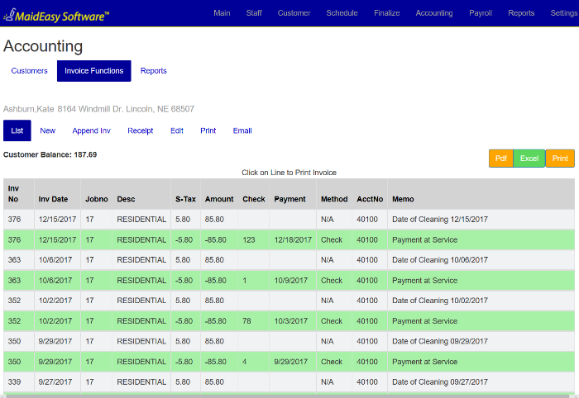The image size is (579, 398).
Task: Click the Customer Balance 187.69 text
Action: [x=50, y=154]
